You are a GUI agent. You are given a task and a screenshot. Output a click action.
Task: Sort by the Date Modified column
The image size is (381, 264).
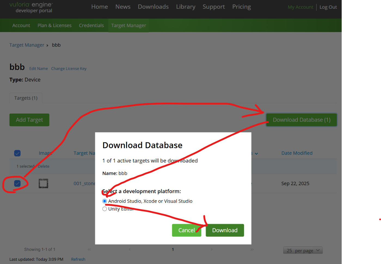pyautogui.click(x=297, y=153)
